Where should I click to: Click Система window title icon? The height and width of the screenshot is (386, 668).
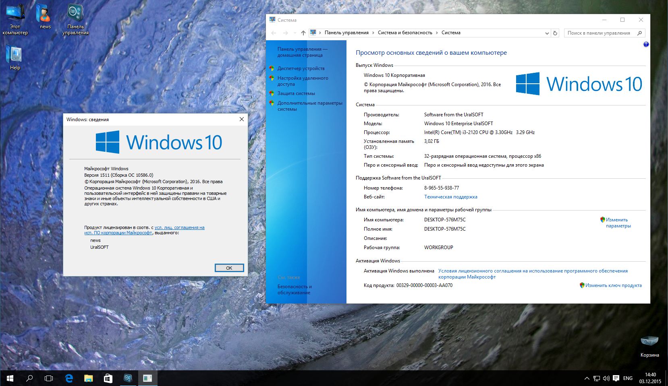(272, 20)
